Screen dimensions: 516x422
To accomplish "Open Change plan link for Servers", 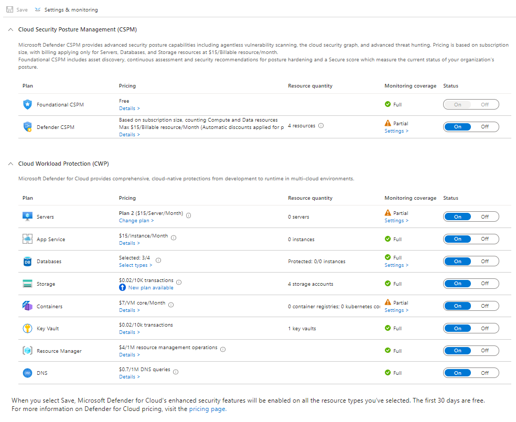I will tap(136, 221).
